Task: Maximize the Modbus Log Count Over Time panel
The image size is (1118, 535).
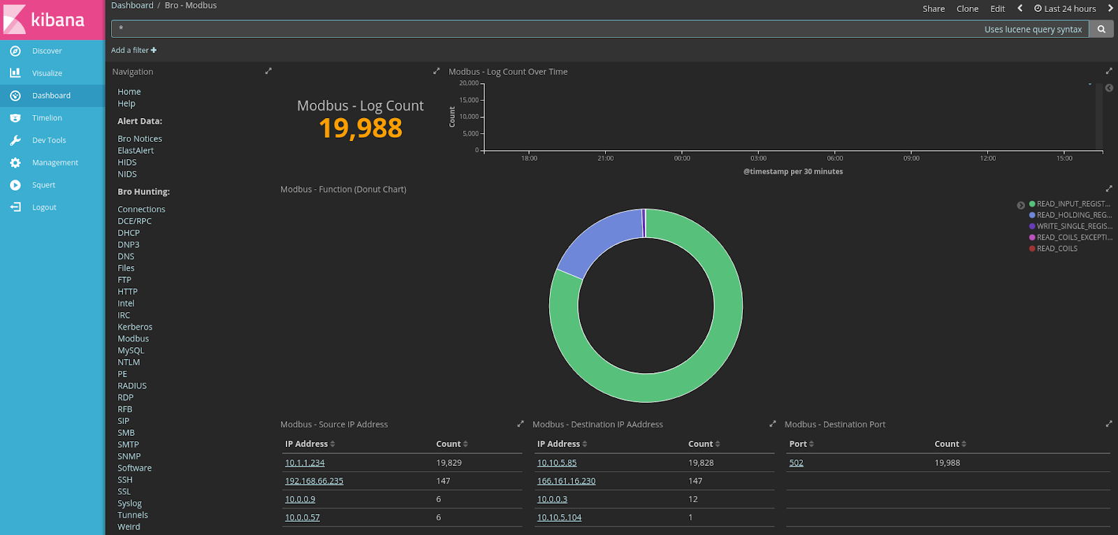Action: click(1109, 71)
